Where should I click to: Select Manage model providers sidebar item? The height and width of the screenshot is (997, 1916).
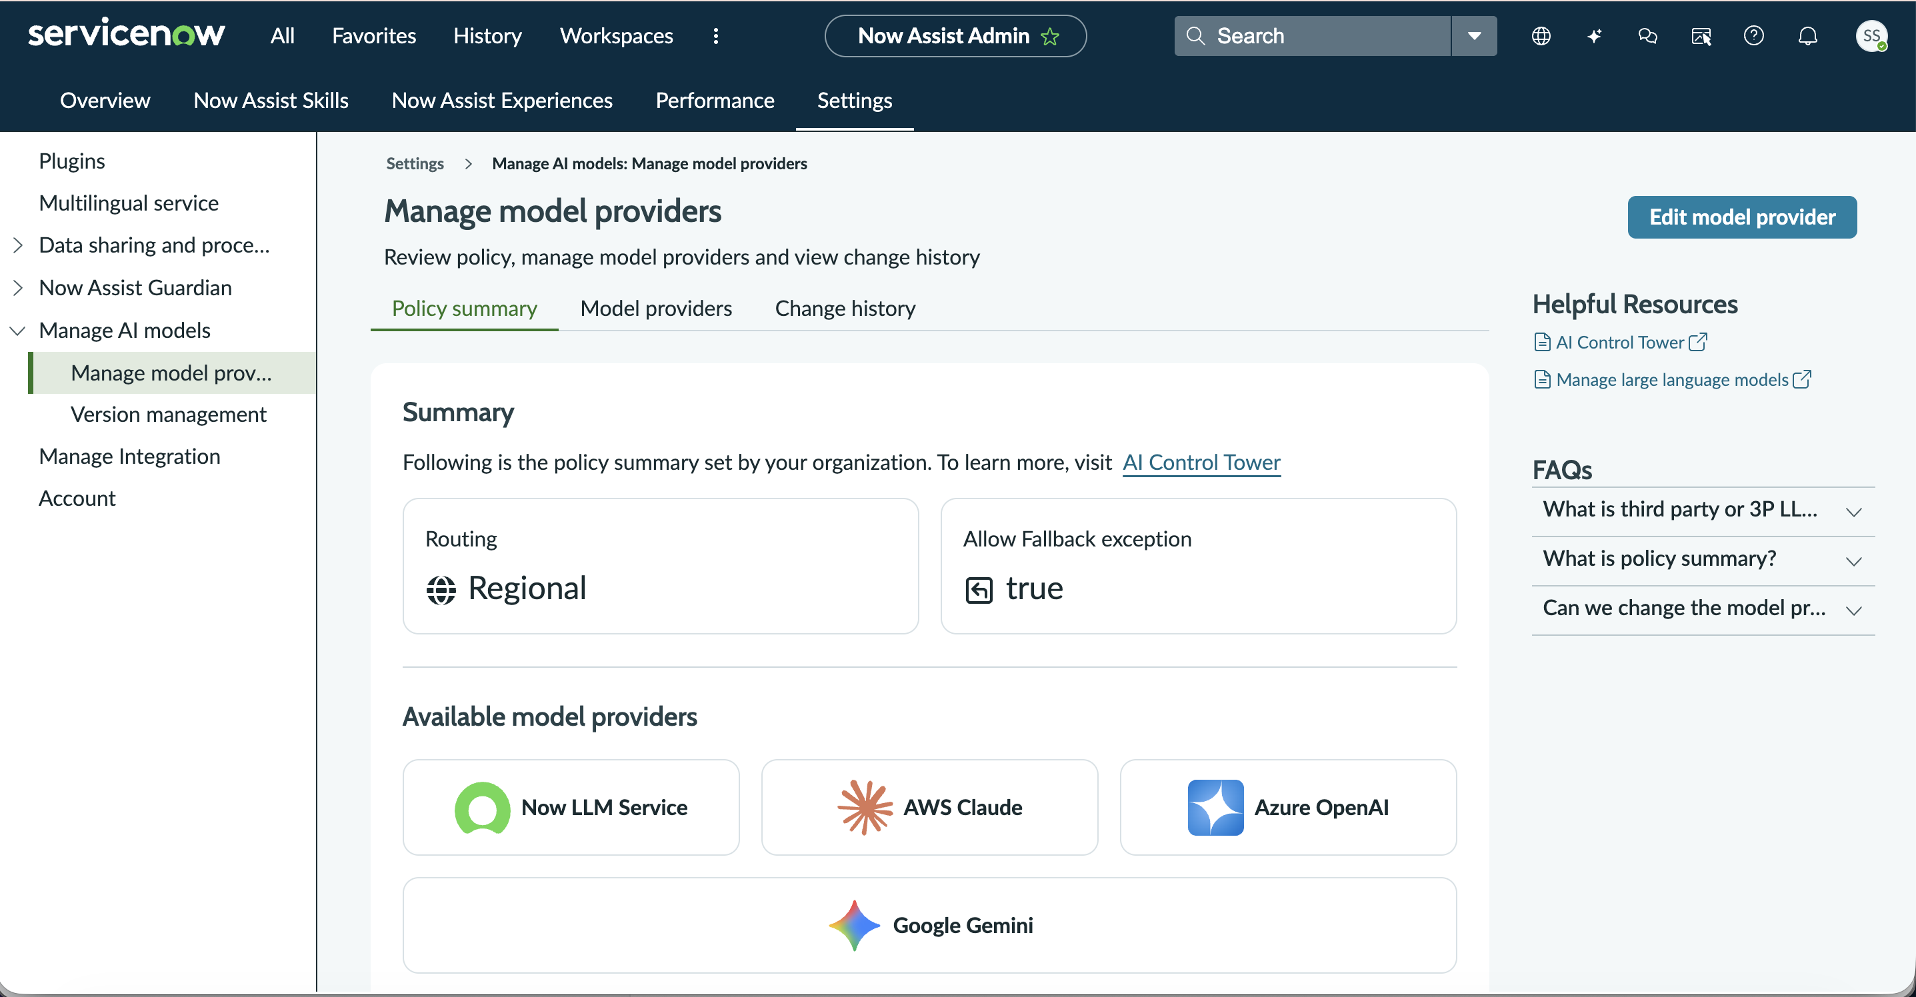pyautogui.click(x=173, y=373)
